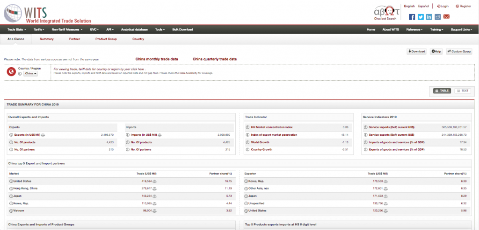Open China monthly trade data link
Screen dimensions: 479x230
[x=157, y=59]
